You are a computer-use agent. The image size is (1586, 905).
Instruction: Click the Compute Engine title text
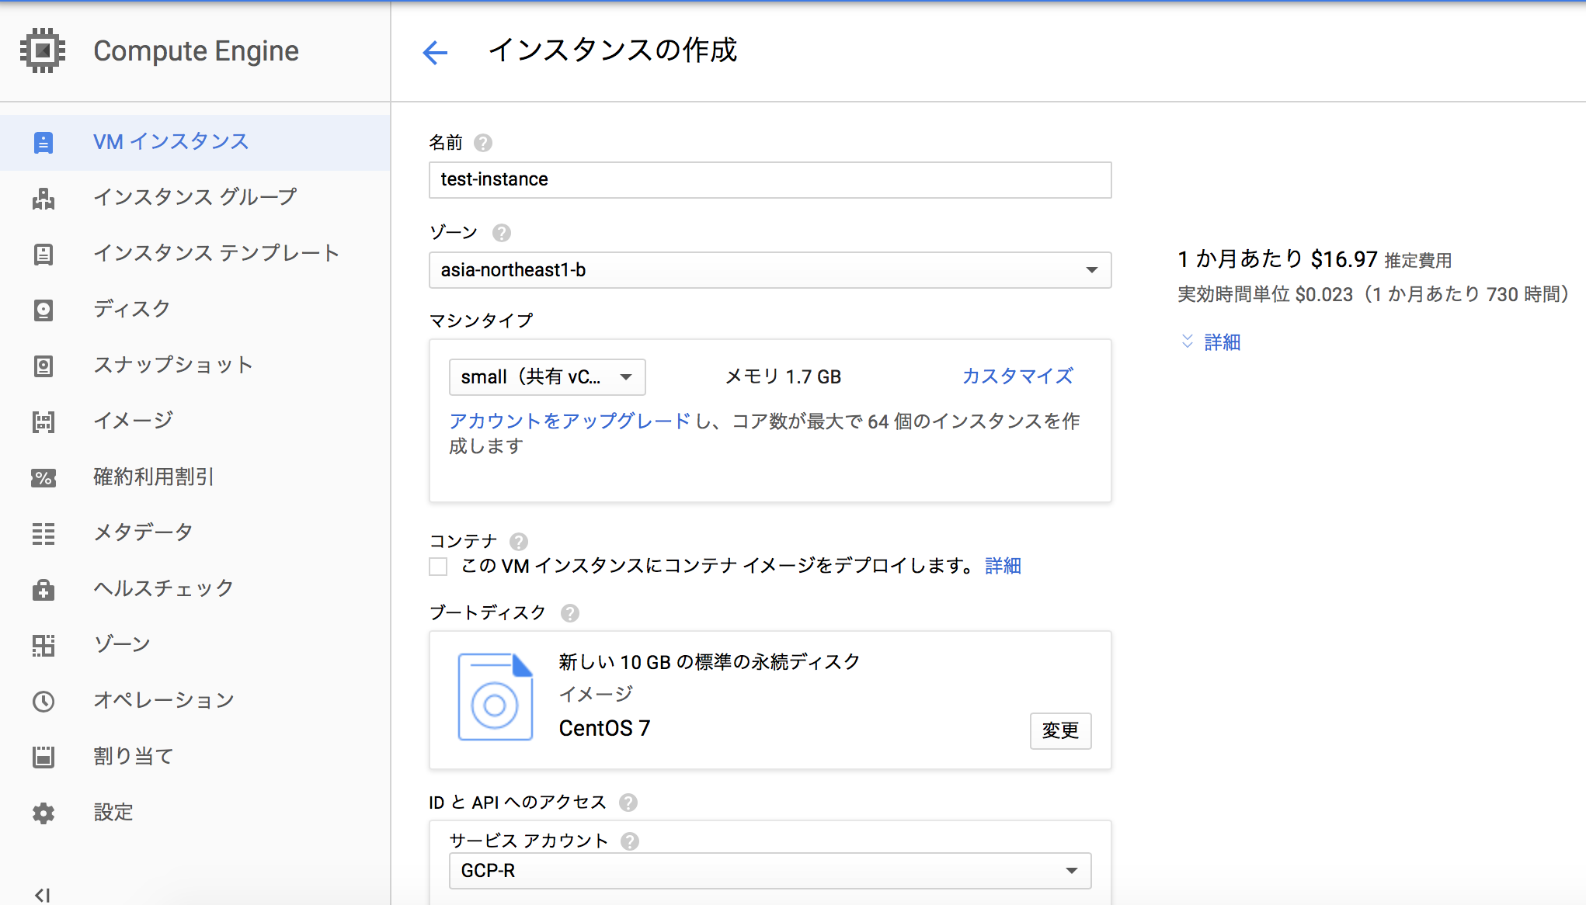pos(196,51)
